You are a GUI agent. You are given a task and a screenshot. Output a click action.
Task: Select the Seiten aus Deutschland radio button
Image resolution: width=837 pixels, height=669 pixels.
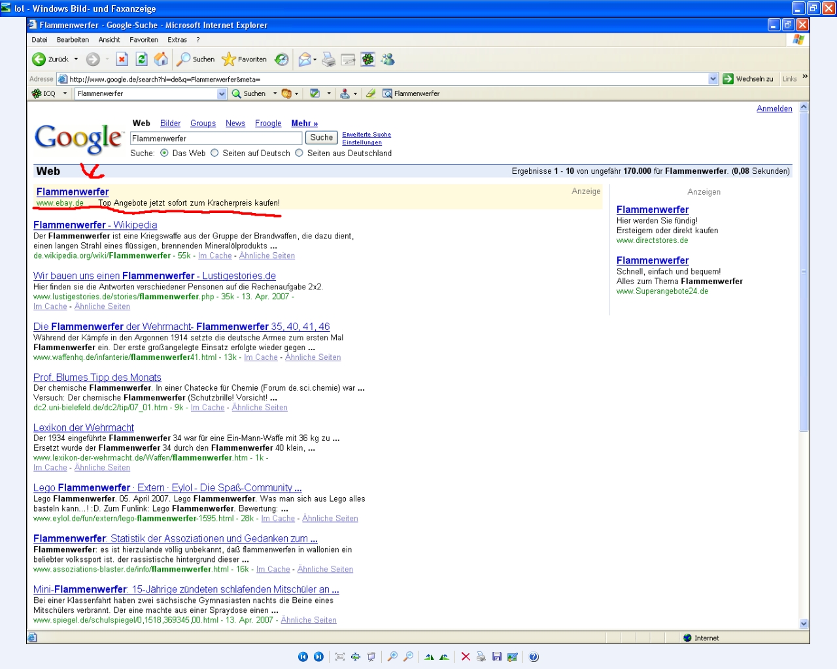299,153
